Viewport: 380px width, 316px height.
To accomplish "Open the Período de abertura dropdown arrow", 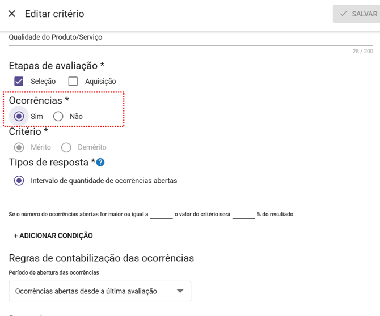I will coord(180,291).
